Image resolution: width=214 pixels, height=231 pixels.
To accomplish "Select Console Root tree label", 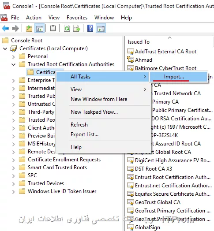I will pyautogui.click(x=26, y=41).
